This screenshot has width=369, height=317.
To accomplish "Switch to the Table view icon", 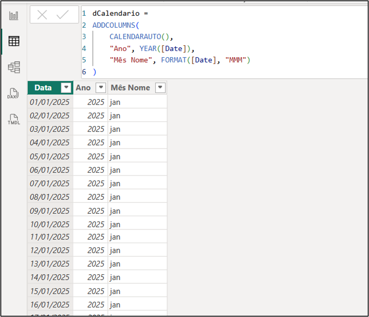I will pyautogui.click(x=14, y=41).
